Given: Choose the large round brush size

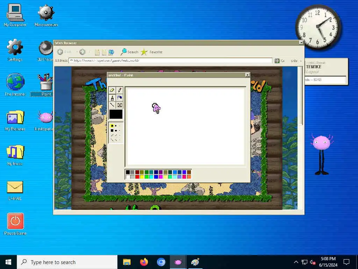Looking at the screenshot, I should [x=112, y=126].
